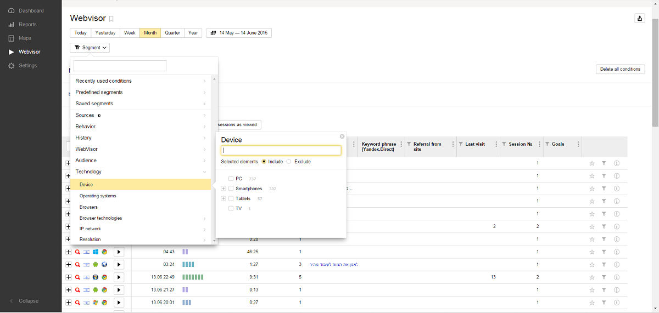Click the Chrome icon in 13.06 20:01 row
The height and width of the screenshot is (313, 659).
coord(104,303)
